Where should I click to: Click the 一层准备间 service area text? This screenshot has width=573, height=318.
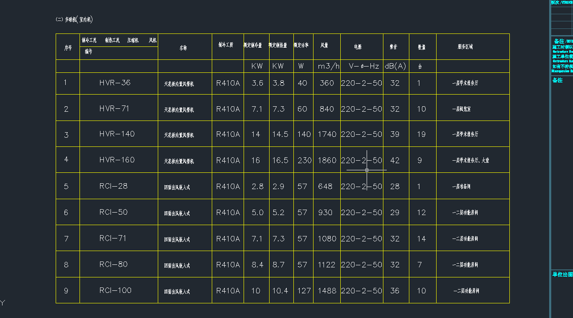pos(461,187)
